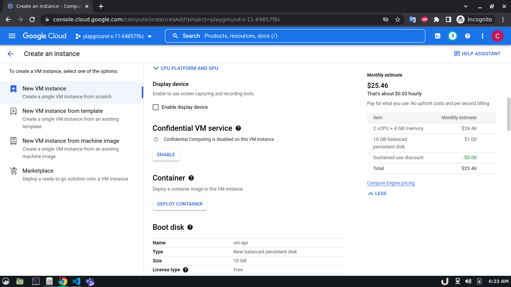Go back in browser history
511x287 pixels.
click(8, 19)
